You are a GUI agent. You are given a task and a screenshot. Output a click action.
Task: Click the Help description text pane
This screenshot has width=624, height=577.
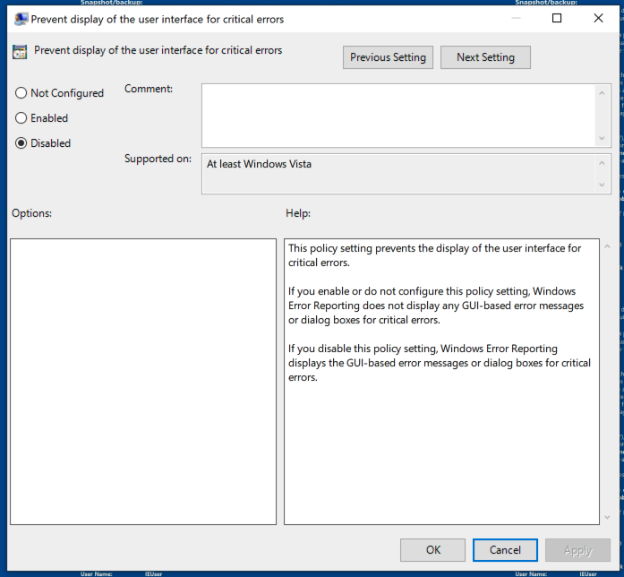441,382
